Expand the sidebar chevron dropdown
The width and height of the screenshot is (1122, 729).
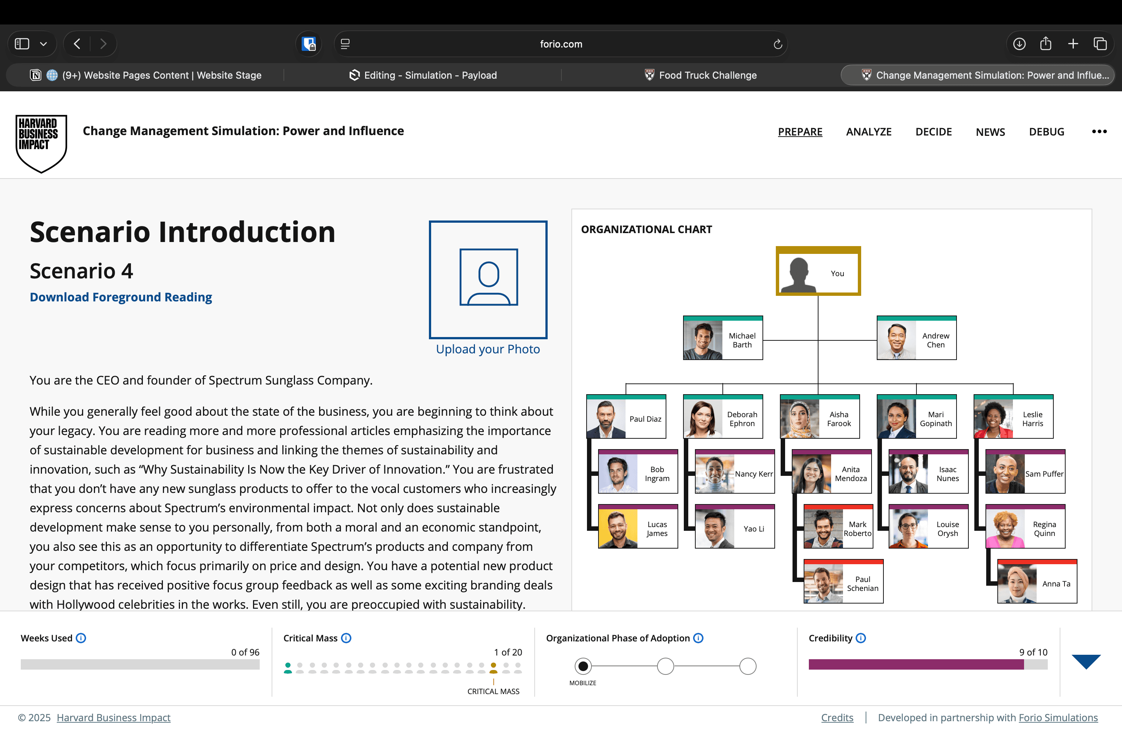coord(43,44)
